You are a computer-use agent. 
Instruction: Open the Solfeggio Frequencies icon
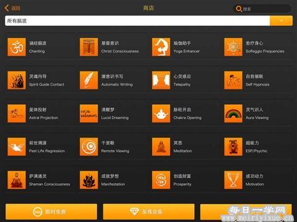(233, 47)
